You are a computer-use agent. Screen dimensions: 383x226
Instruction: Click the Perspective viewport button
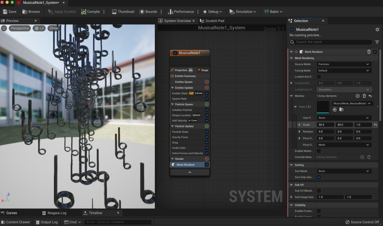tap(19, 28)
